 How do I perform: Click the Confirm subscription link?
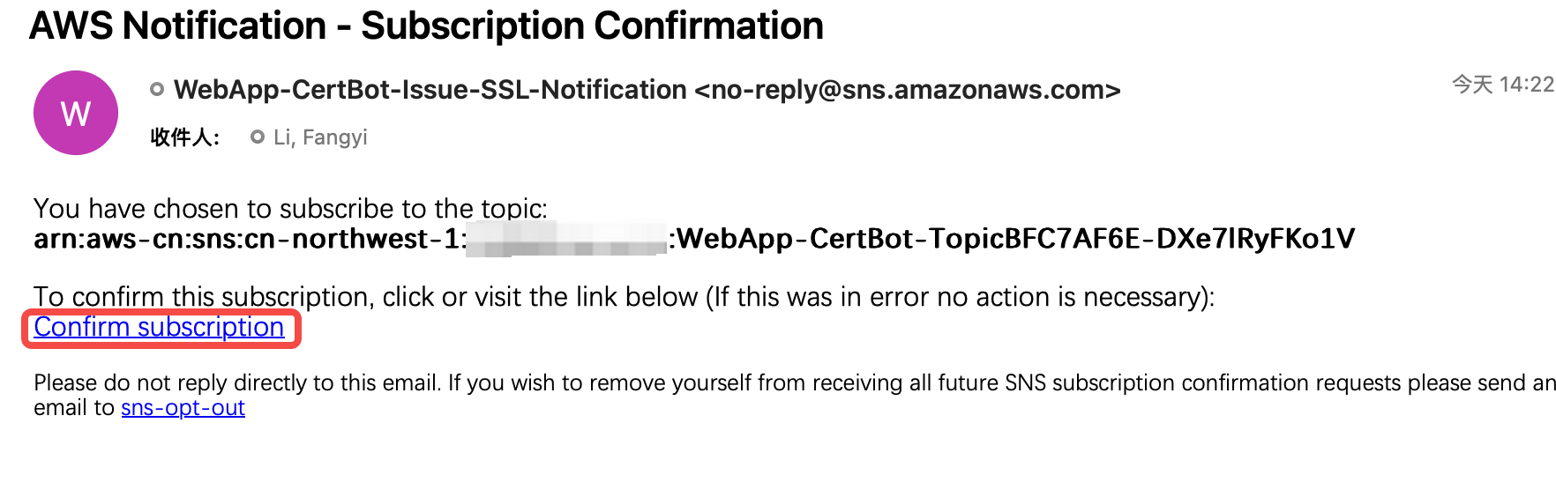pos(159,327)
